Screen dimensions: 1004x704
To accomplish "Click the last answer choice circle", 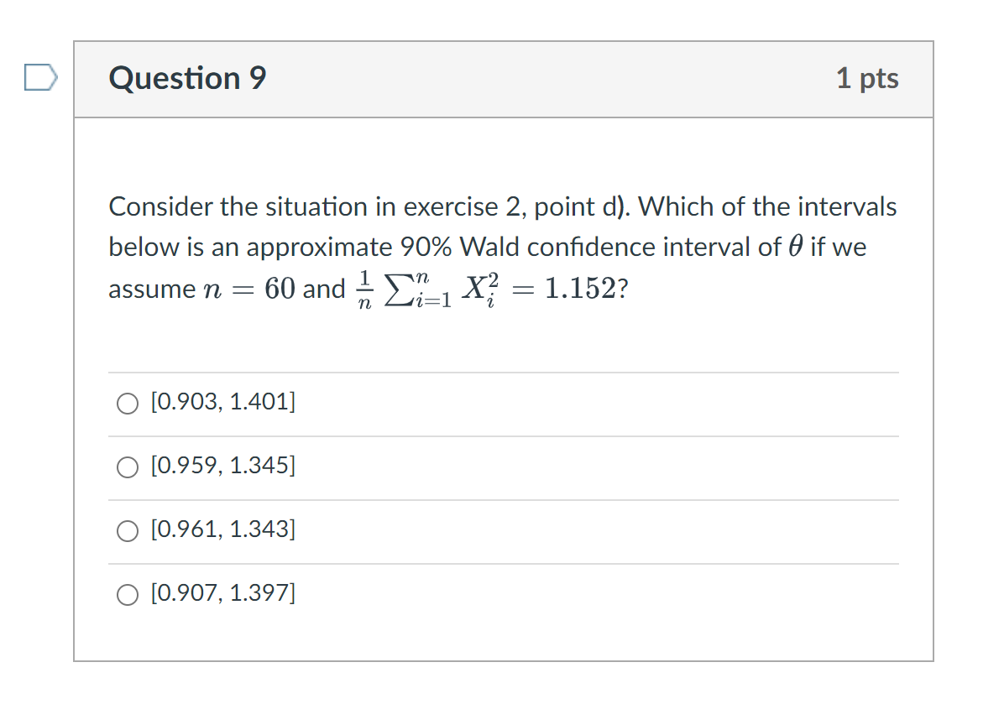I will tap(128, 594).
